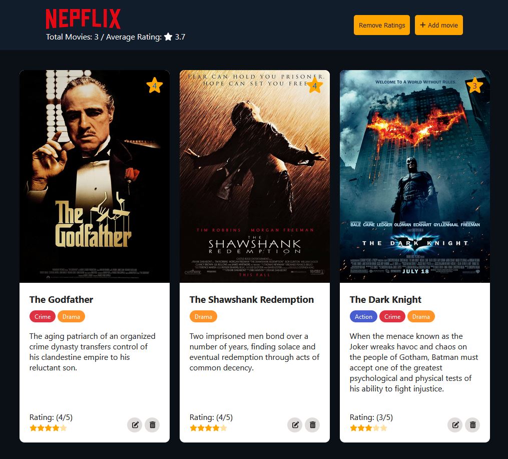Click the star badge on Dark Knight poster
Screen dimensions: 508x459
[474, 86]
